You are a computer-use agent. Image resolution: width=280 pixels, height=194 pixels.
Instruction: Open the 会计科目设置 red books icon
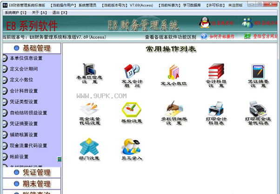click(x=216, y=71)
